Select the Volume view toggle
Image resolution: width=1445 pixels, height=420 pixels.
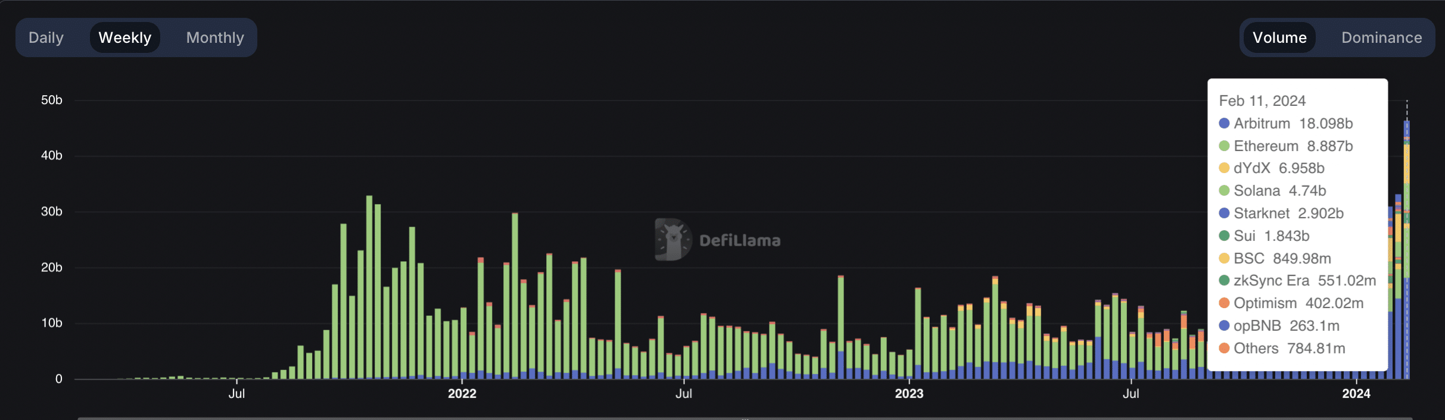(1279, 37)
